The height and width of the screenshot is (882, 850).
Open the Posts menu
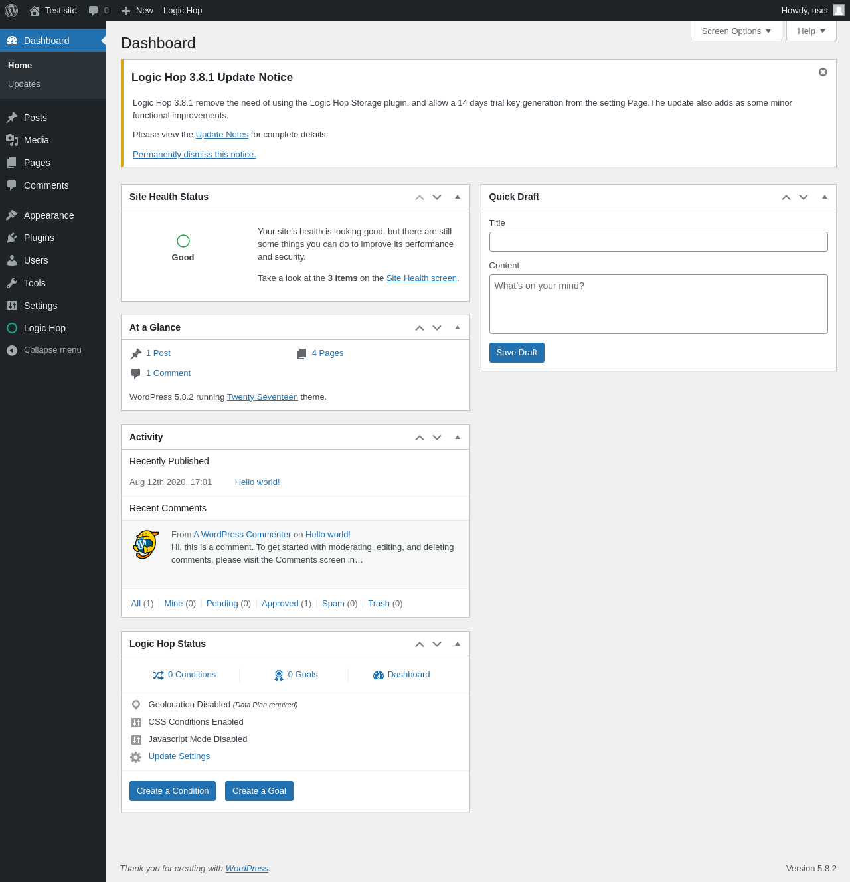coord(53,118)
